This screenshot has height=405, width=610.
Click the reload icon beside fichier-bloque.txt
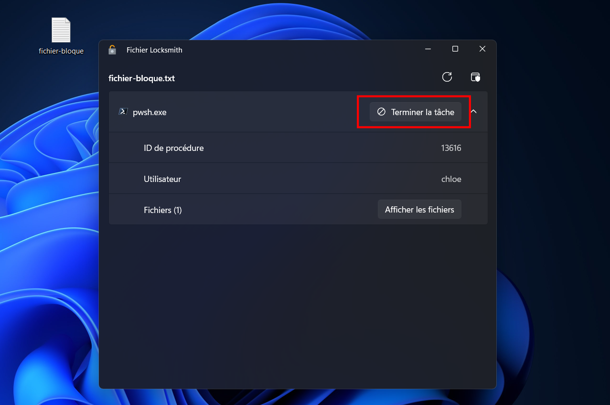pos(447,77)
